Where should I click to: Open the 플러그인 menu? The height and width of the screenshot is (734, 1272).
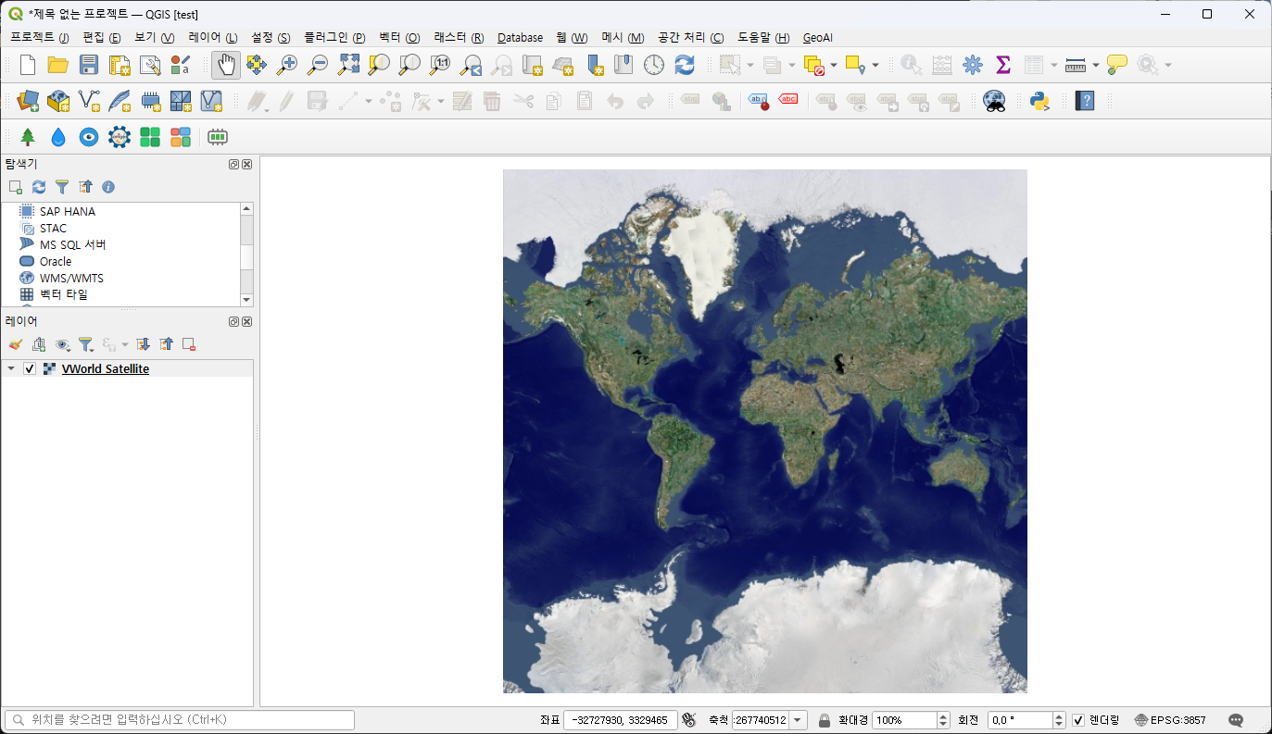click(334, 38)
